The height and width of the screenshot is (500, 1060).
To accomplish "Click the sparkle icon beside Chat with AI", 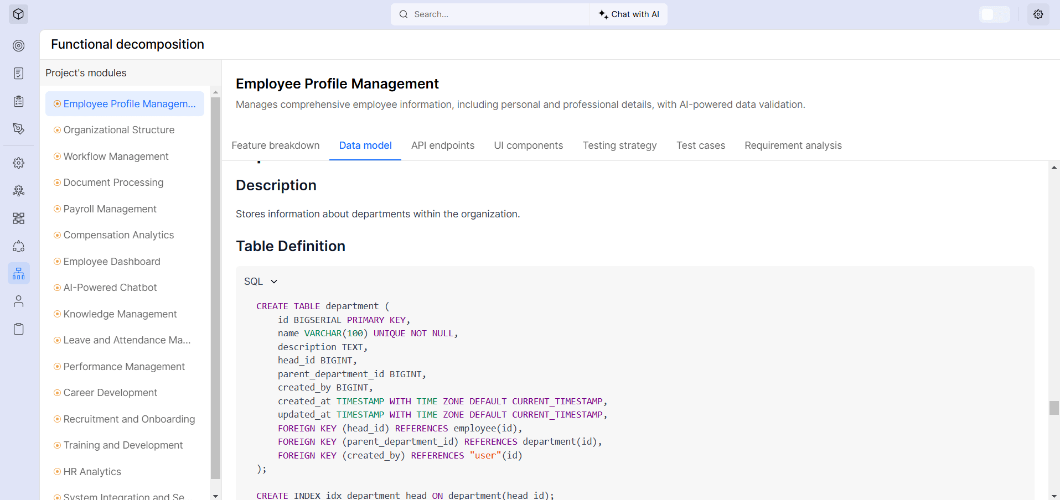I will (603, 14).
